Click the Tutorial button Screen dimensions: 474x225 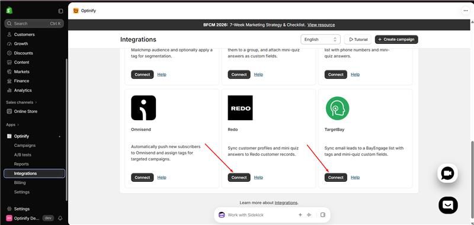tap(358, 40)
